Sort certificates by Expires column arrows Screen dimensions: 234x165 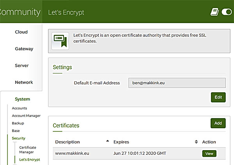[x=196, y=142]
